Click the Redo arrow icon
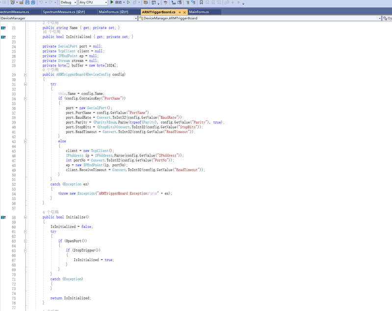Image resolution: width=392 pixels, height=311 pixels. (51, 2)
